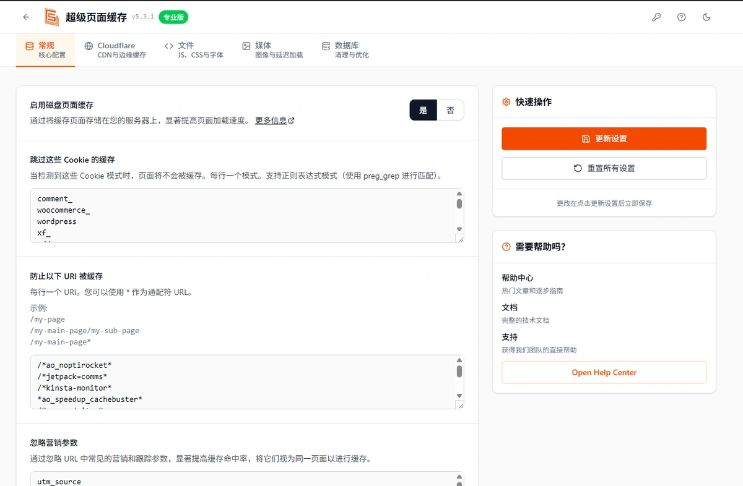Click inside the excluded URI textarea

point(246,382)
